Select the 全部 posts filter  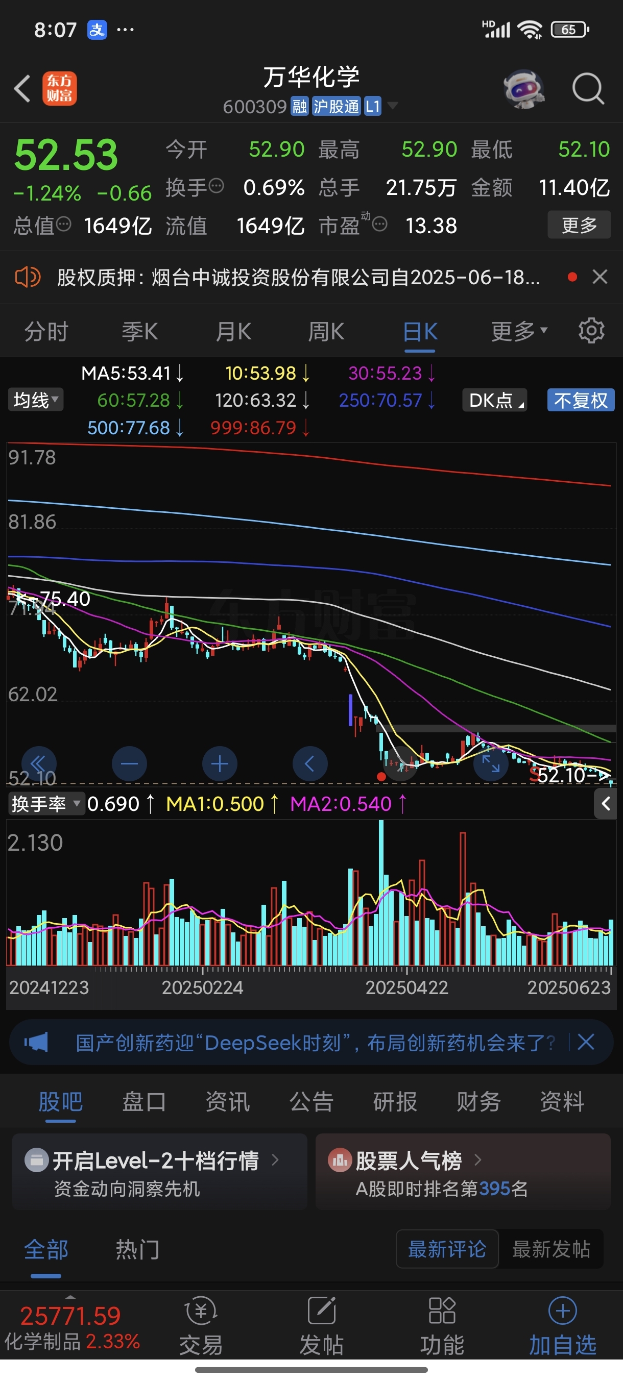[x=46, y=1250]
